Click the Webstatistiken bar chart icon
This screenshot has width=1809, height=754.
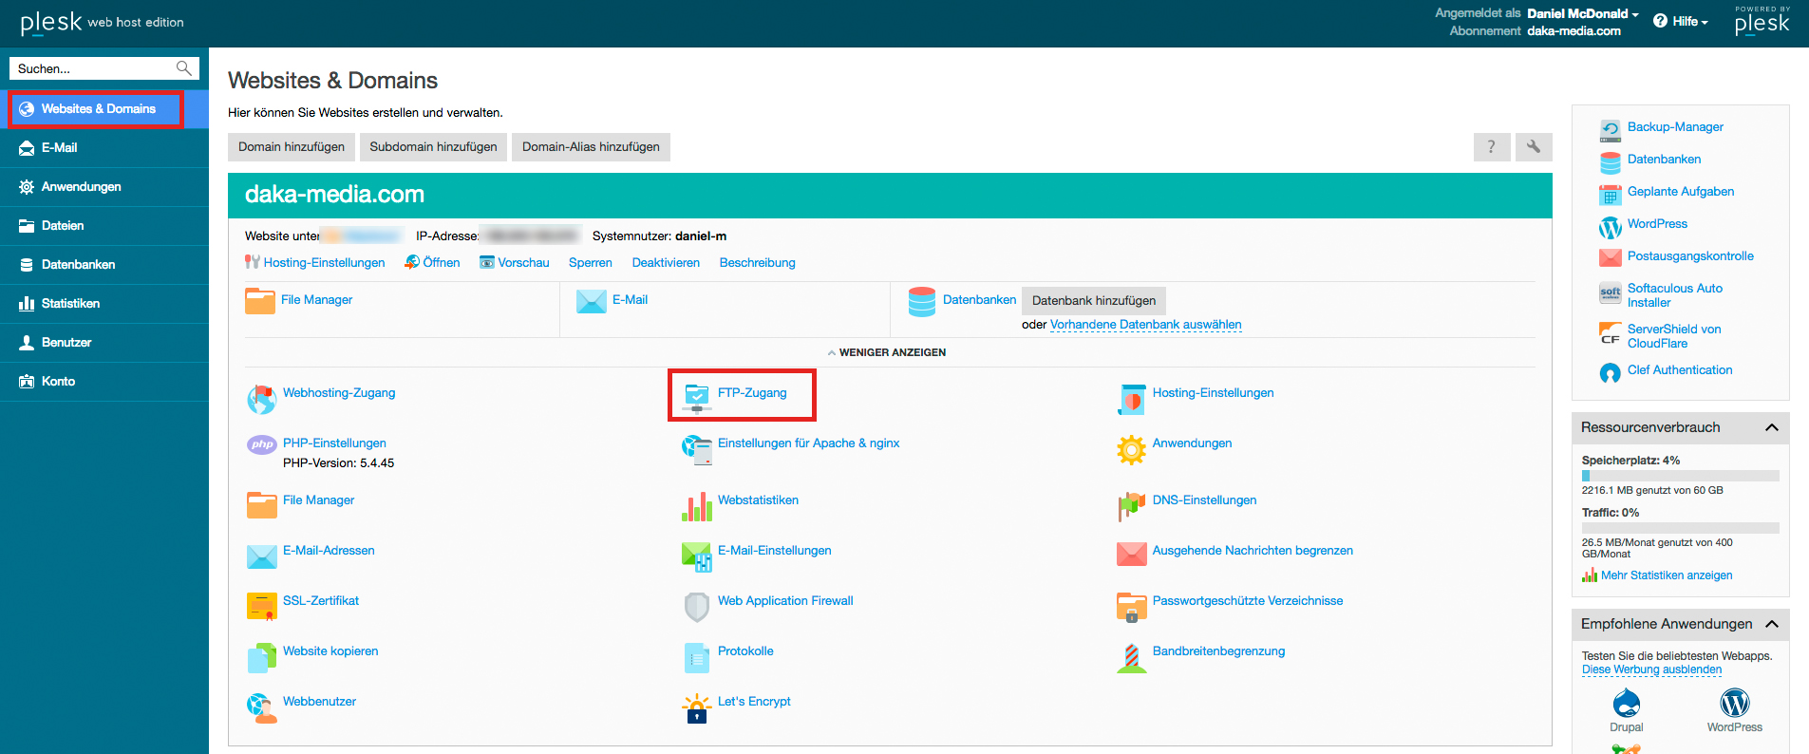pos(697,506)
